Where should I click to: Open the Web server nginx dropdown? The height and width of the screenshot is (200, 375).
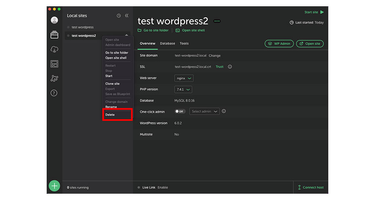tap(184, 78)
